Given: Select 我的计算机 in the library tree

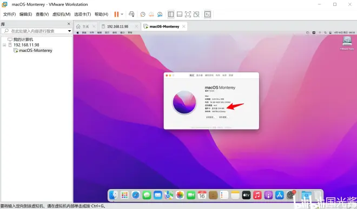Looking at the screenshot, I should tap(23, 39).
